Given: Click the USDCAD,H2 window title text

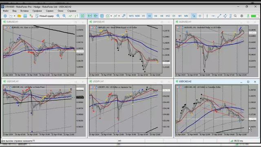Looking at the screenshot, I should point(185,81).
